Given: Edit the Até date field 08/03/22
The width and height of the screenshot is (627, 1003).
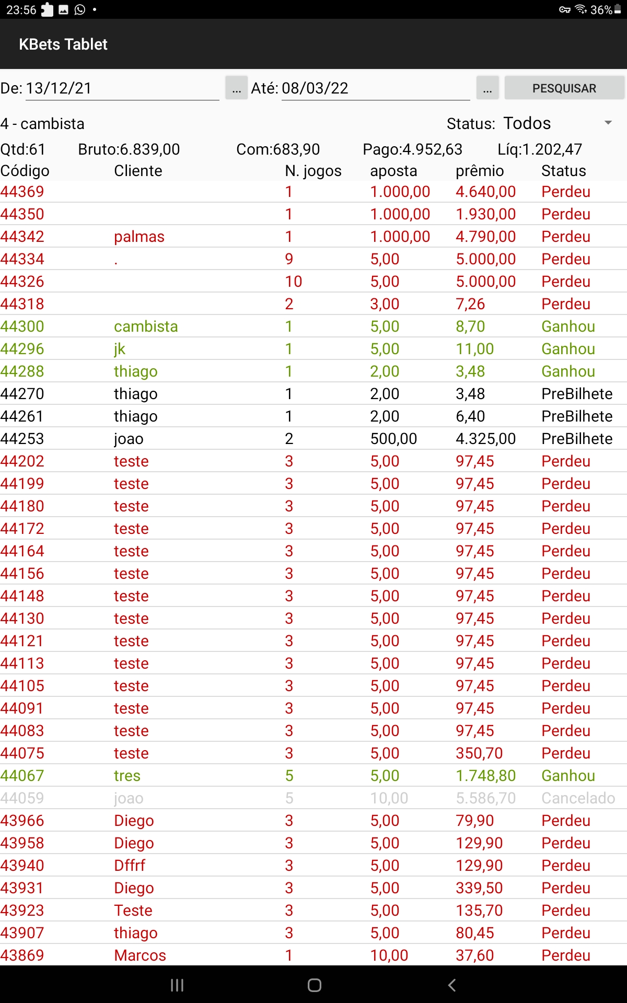Looking at the screenshot, I should point(375,88).
